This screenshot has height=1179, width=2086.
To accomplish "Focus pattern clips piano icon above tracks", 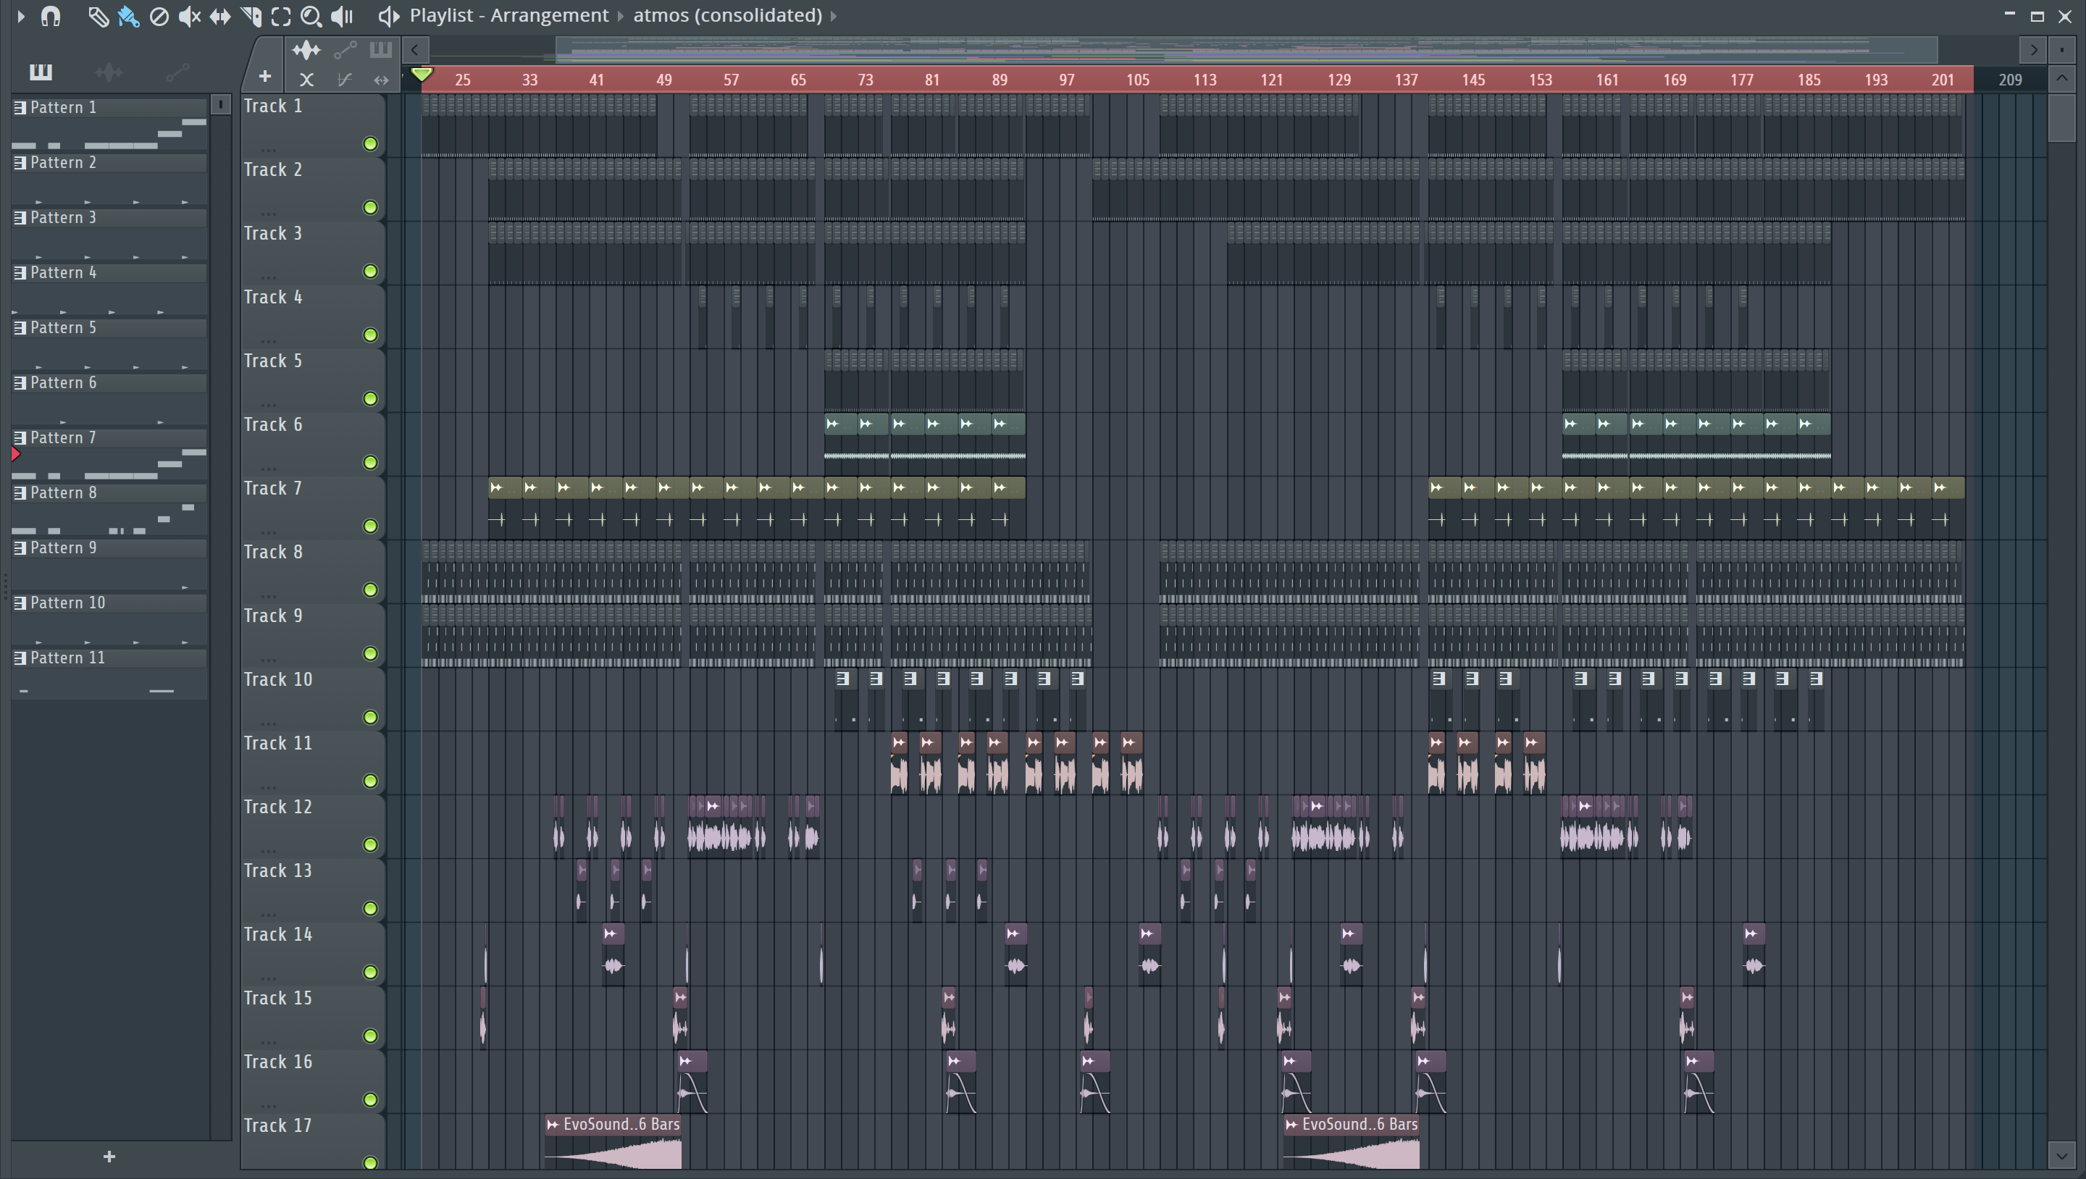I will (380, 50).
